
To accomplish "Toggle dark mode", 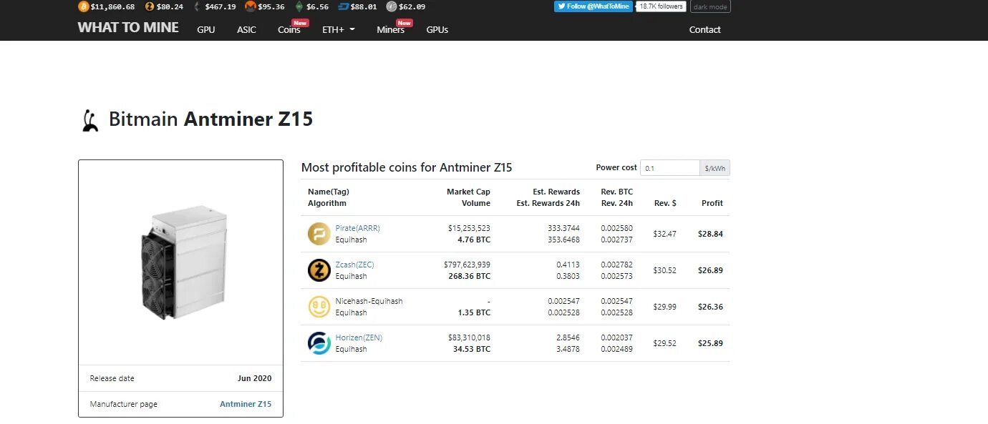I will tap(710, 6).
